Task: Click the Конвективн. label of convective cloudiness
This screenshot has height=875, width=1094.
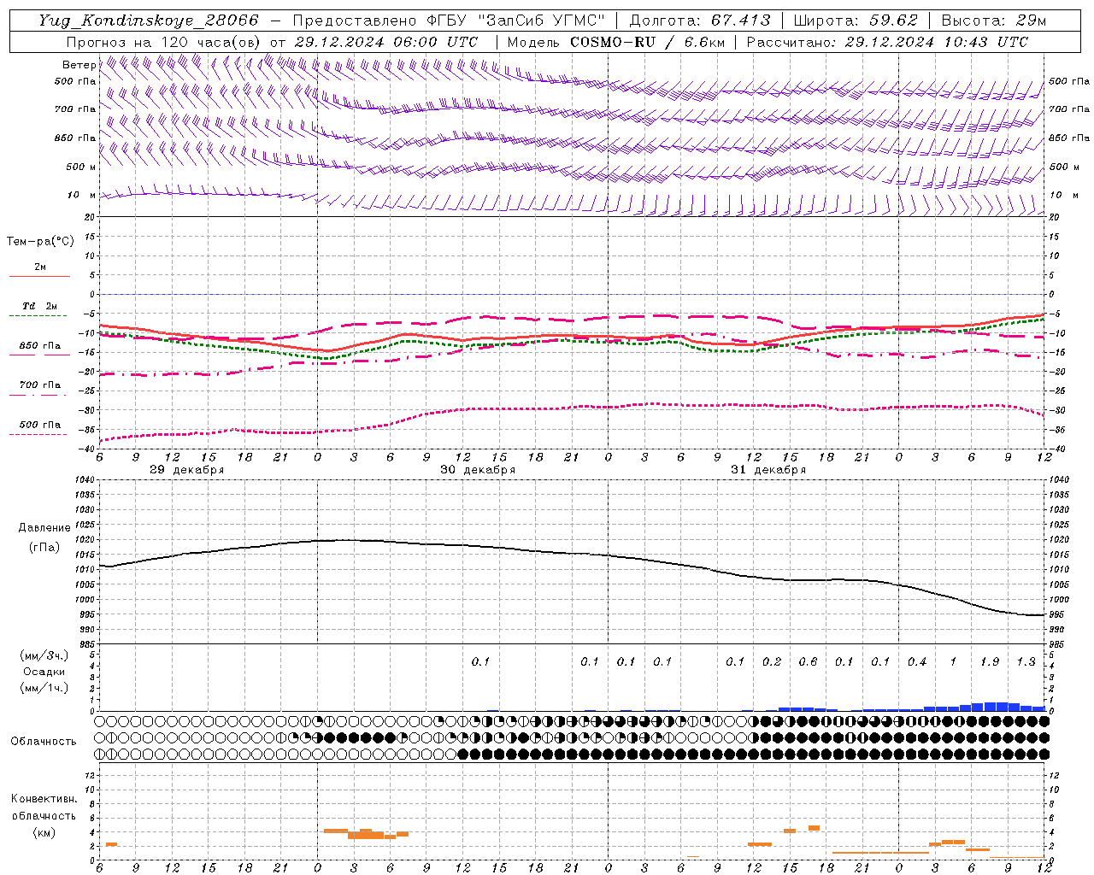Action: click(x=44, y=799)
